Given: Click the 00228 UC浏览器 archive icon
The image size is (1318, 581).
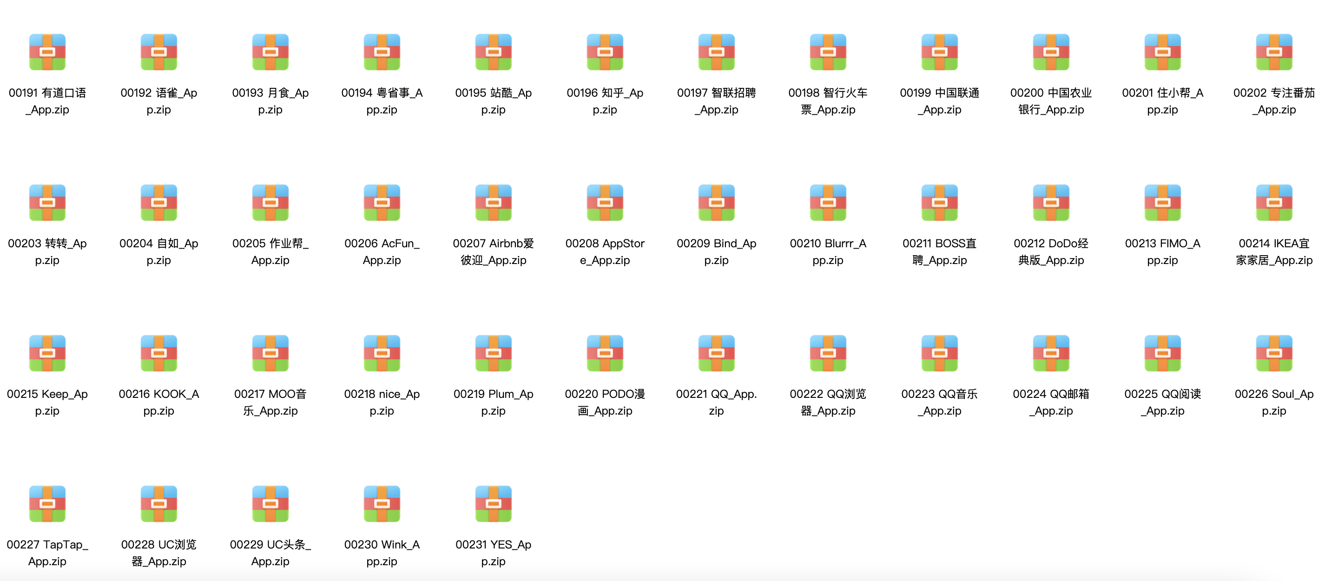Looking at the screenshot, I should click(x=158, y=504).
